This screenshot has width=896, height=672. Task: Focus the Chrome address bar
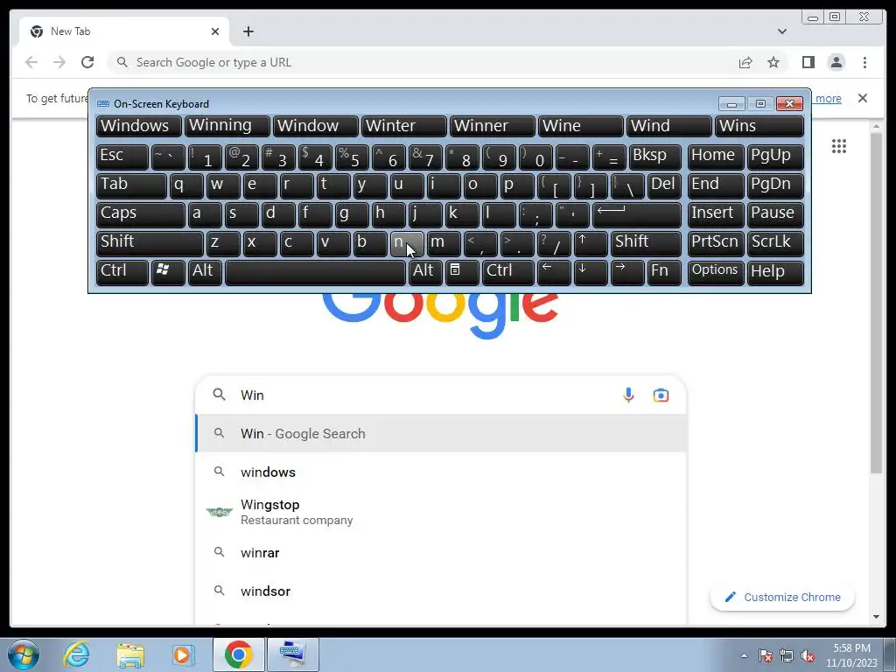(x=423, y=62)
